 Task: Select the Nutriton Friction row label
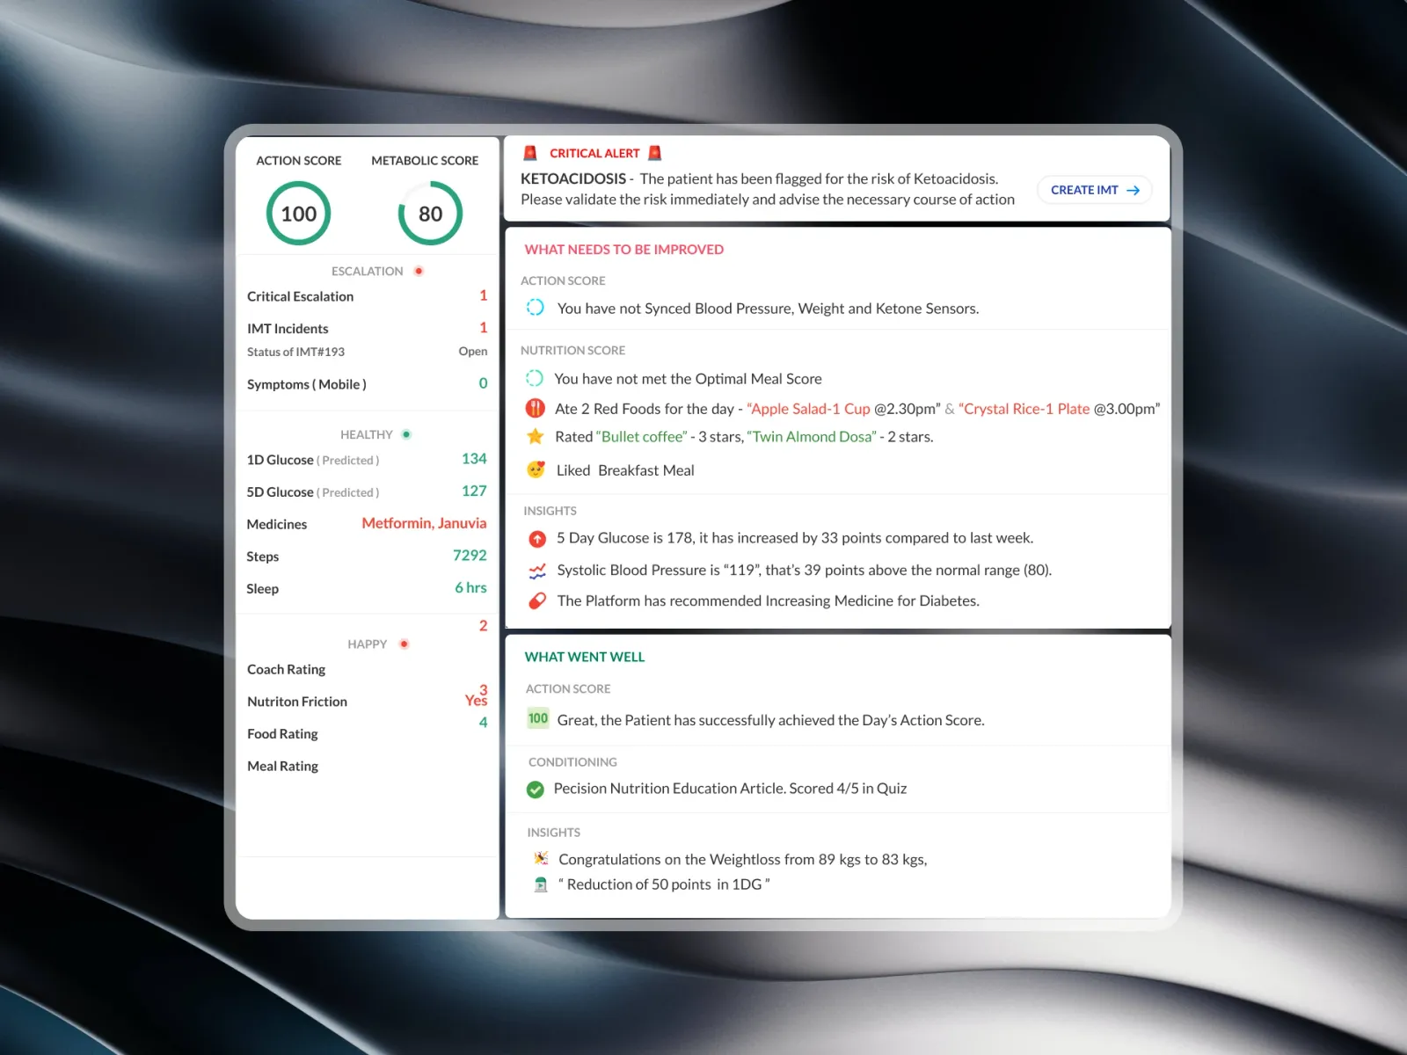[297, 702]
